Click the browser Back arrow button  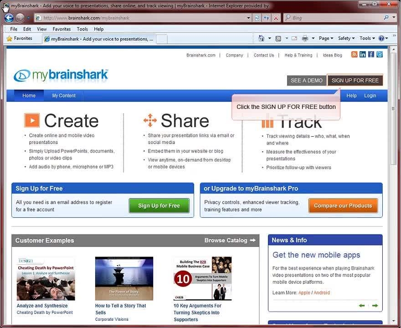[9, 18]
